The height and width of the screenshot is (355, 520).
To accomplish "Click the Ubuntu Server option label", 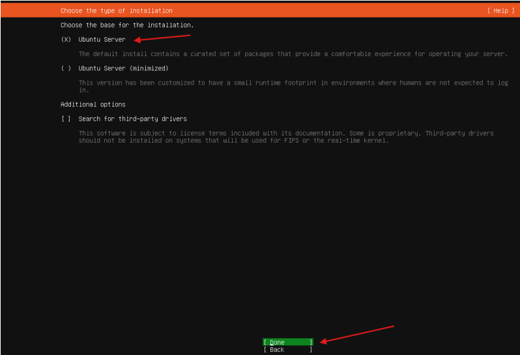I will [x=102, y=40].
